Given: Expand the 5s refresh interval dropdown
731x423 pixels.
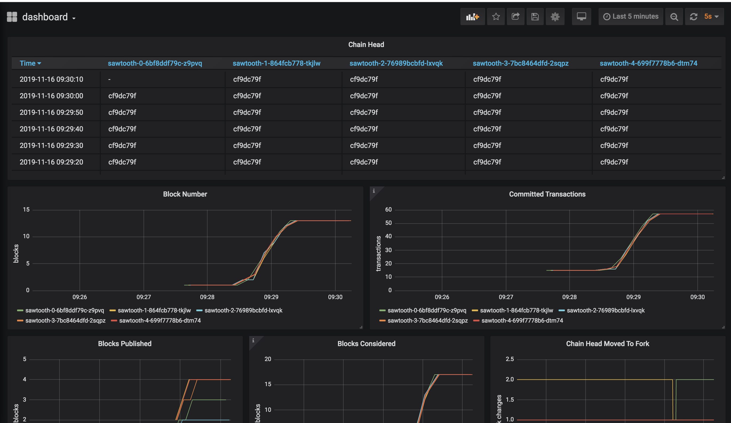Looking at the screenshot, I should pos(712,17).
